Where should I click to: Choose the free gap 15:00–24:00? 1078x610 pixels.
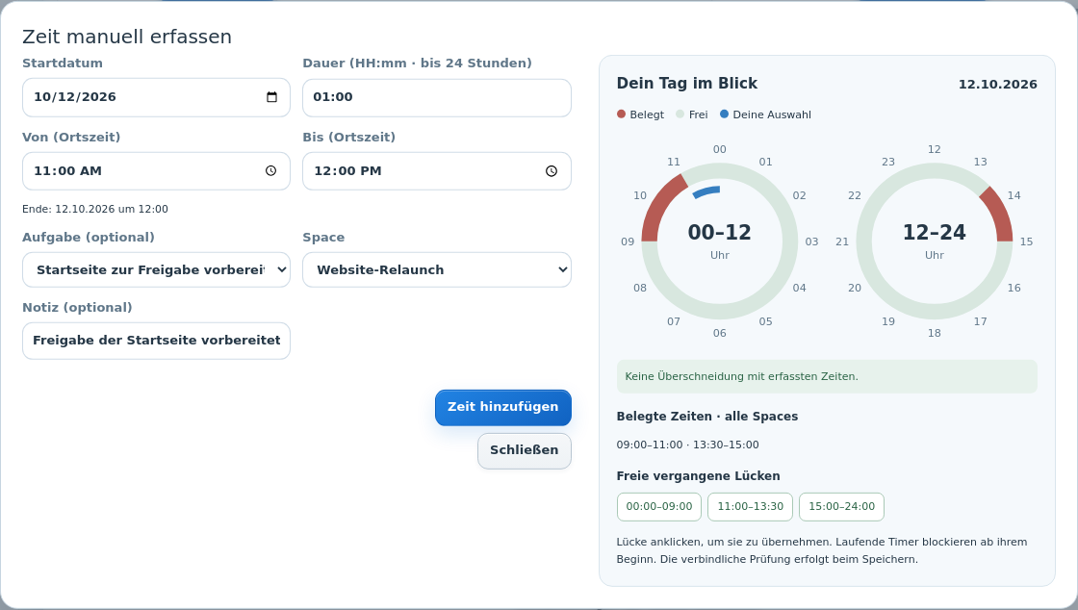point(841,507)
